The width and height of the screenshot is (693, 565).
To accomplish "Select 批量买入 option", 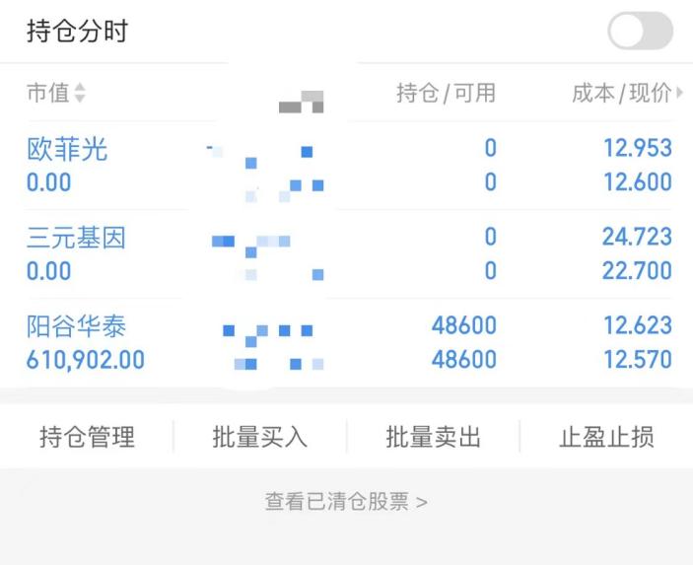I will (260, 437).
